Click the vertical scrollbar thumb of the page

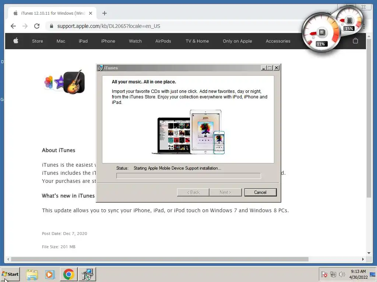pyautogui.click(x=369, y=118)
